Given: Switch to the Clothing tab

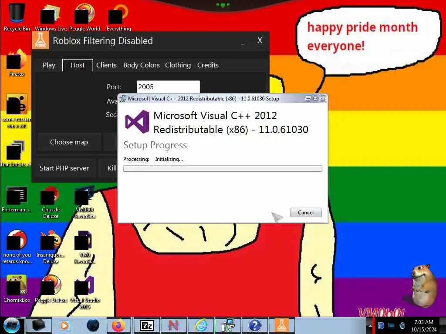Looking at the screenshot, I should pyautogui.click(x=178, y=65).
